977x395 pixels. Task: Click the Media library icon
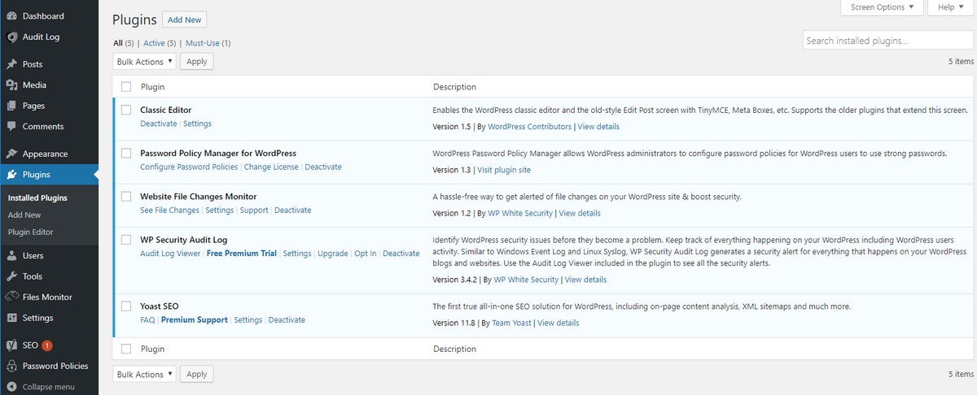[x=11, y=85]
